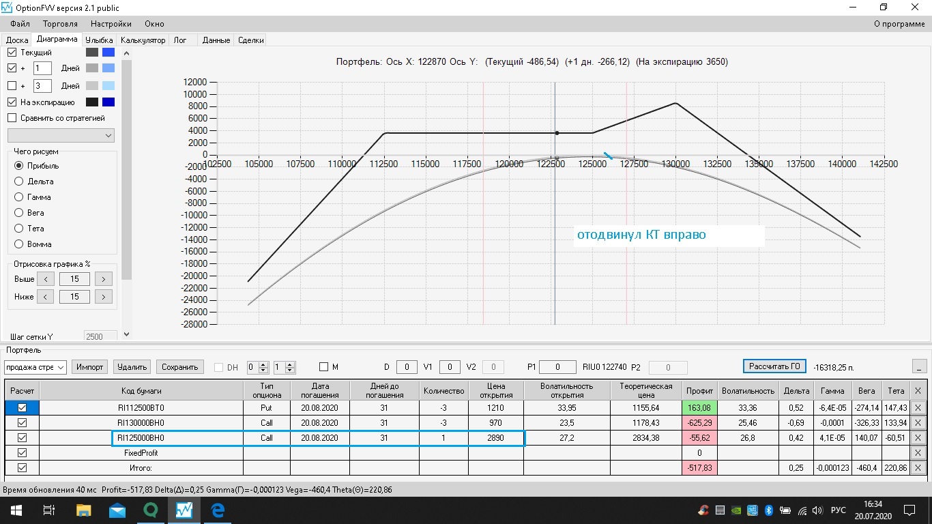Screen dimensions: 932x524
Task: Toggle the Текущий curve checkbox
Action: pyautogui.click(x=12, y=53)
